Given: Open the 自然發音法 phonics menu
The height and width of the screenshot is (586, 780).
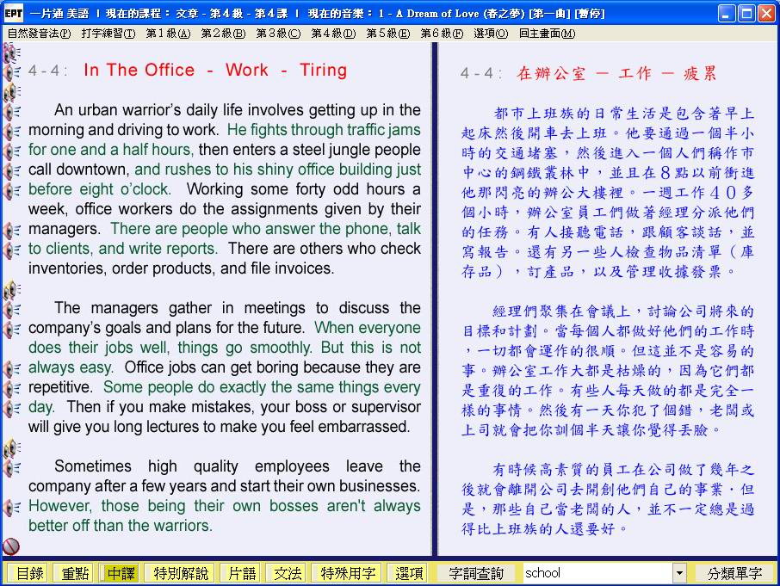Looking at the screenshot, I should coord(38,34).
